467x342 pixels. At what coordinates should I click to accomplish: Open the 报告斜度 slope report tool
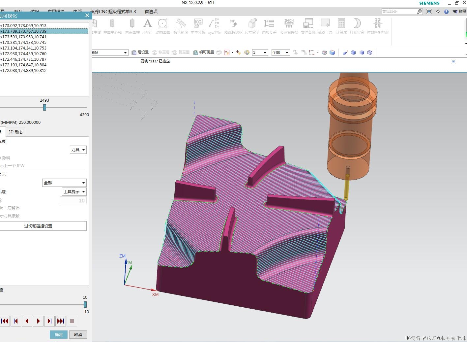coord(181,26)
